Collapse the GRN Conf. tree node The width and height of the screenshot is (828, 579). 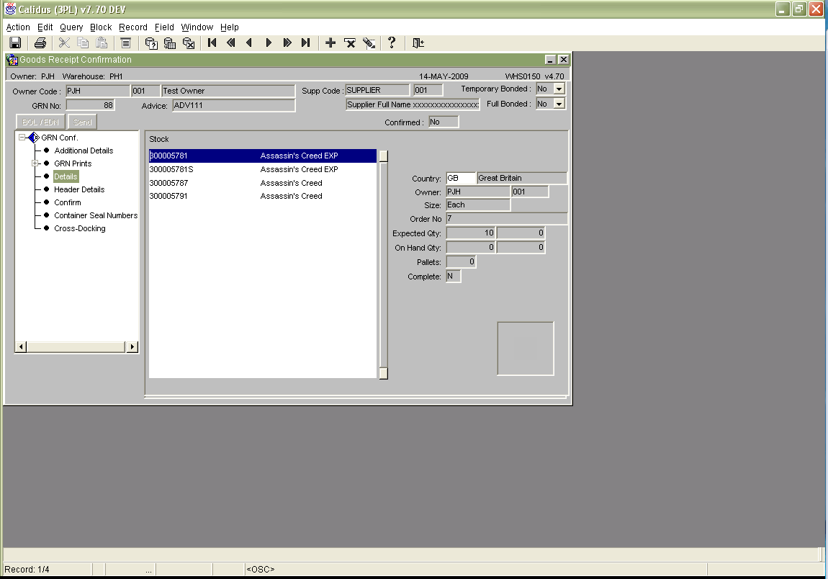(22, 138)
